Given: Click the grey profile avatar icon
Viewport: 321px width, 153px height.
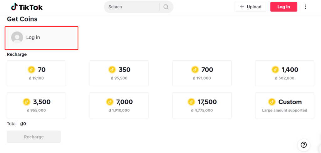Looking at the screenshot, I should 17,37.
